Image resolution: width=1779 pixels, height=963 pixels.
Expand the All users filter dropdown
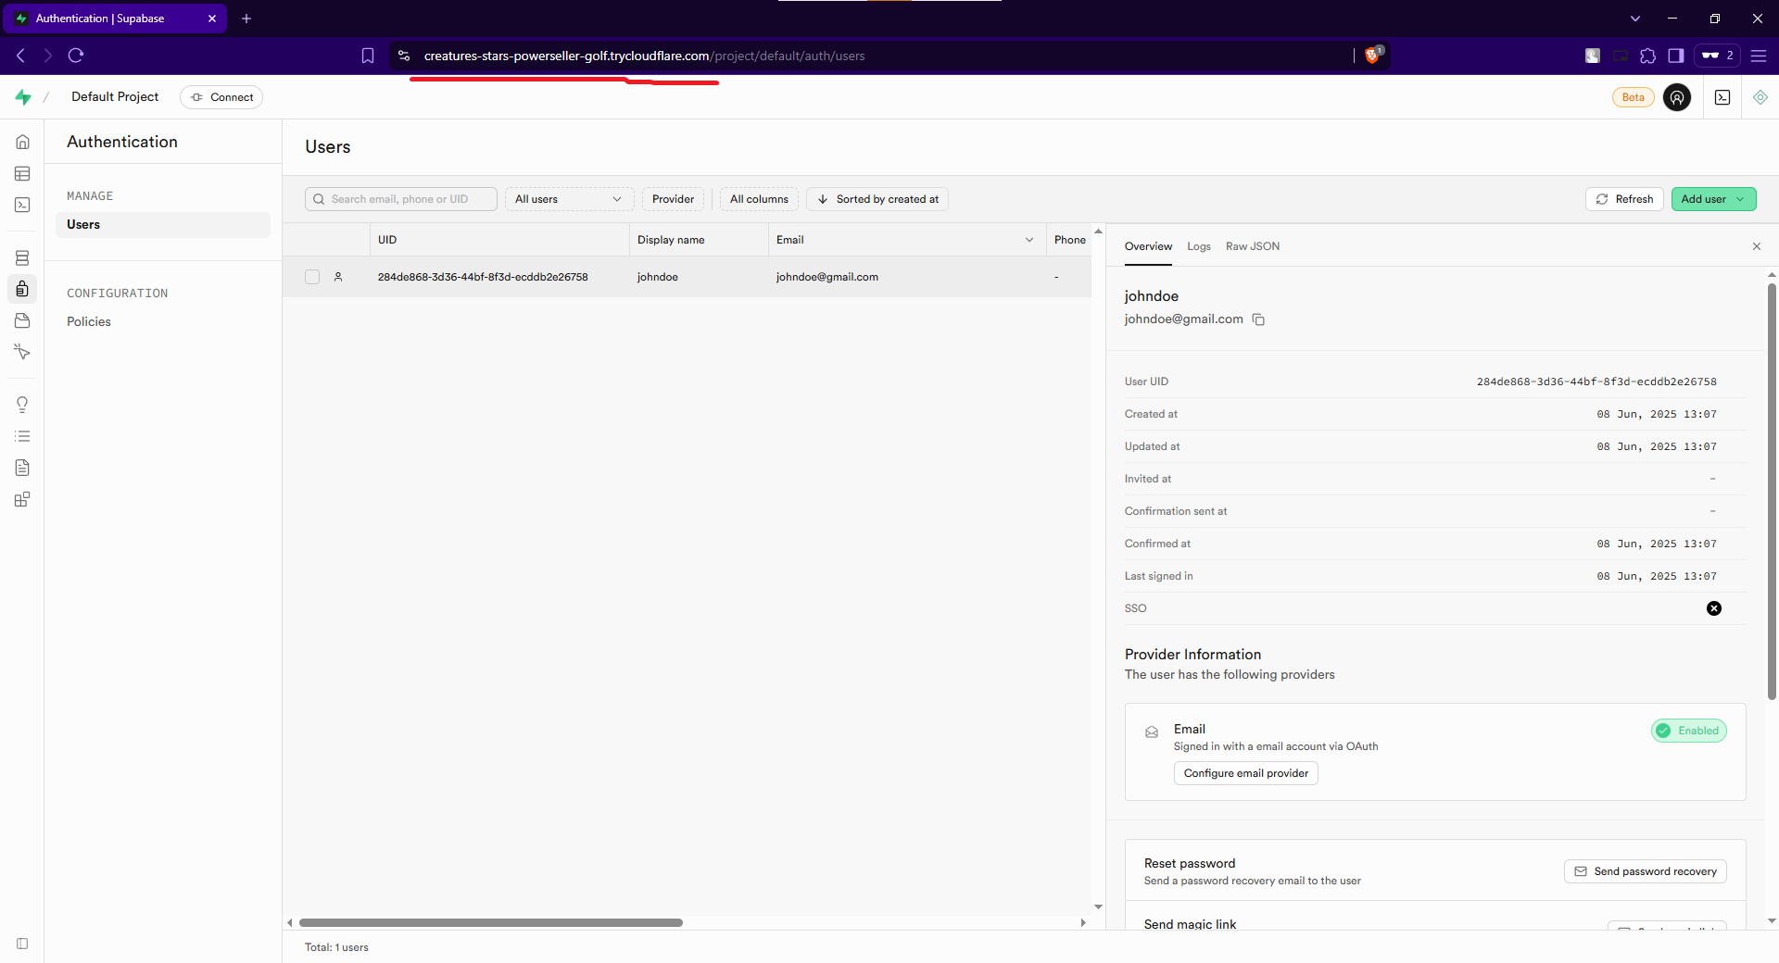coord(569,199)
